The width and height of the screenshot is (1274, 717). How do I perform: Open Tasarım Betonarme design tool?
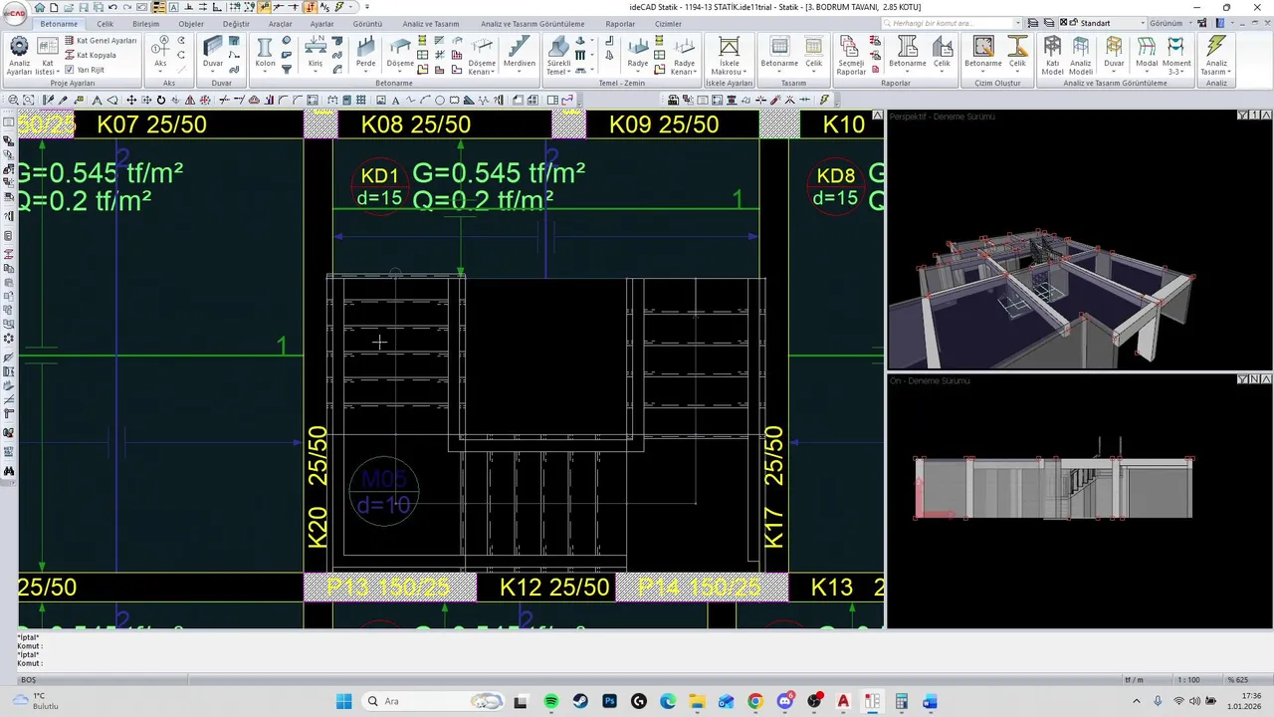(779, 55)
